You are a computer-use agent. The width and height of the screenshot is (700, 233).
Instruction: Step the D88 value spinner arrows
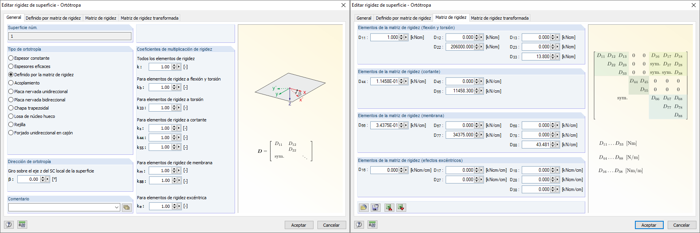[553, 145]
